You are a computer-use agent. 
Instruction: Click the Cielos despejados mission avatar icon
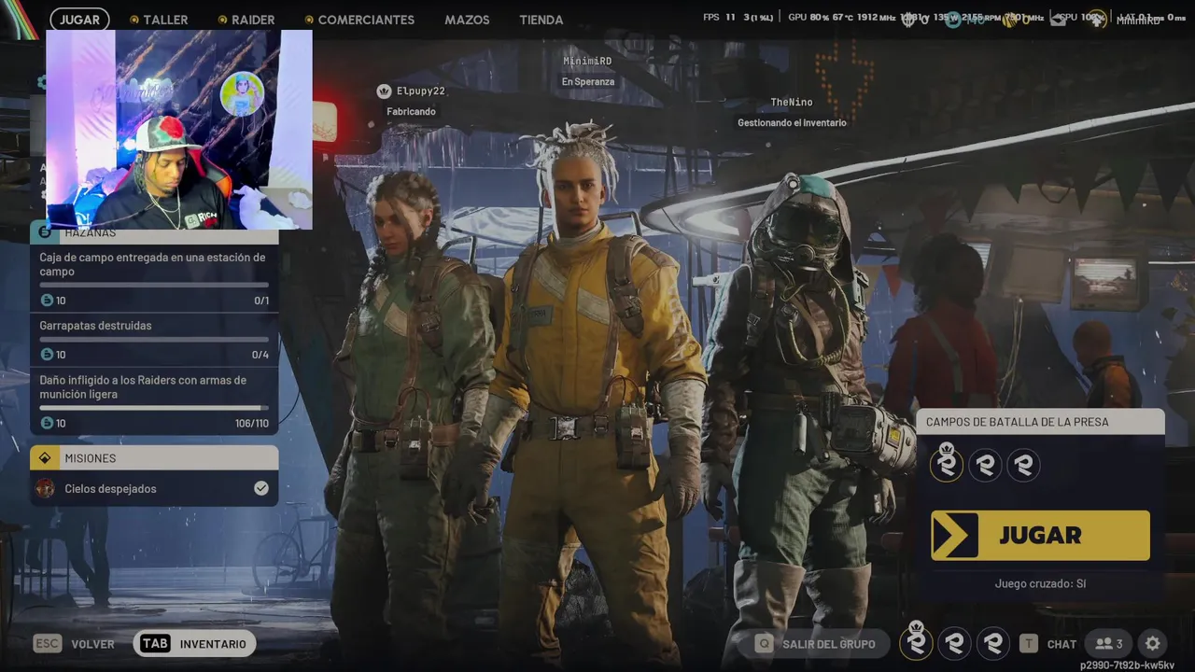[45, 488]
